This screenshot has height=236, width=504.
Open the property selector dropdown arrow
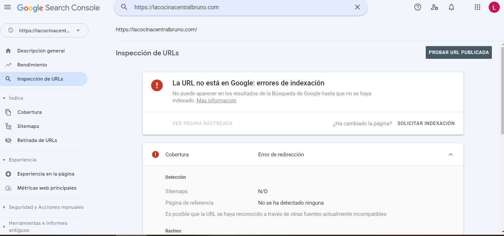coord(78,31)
